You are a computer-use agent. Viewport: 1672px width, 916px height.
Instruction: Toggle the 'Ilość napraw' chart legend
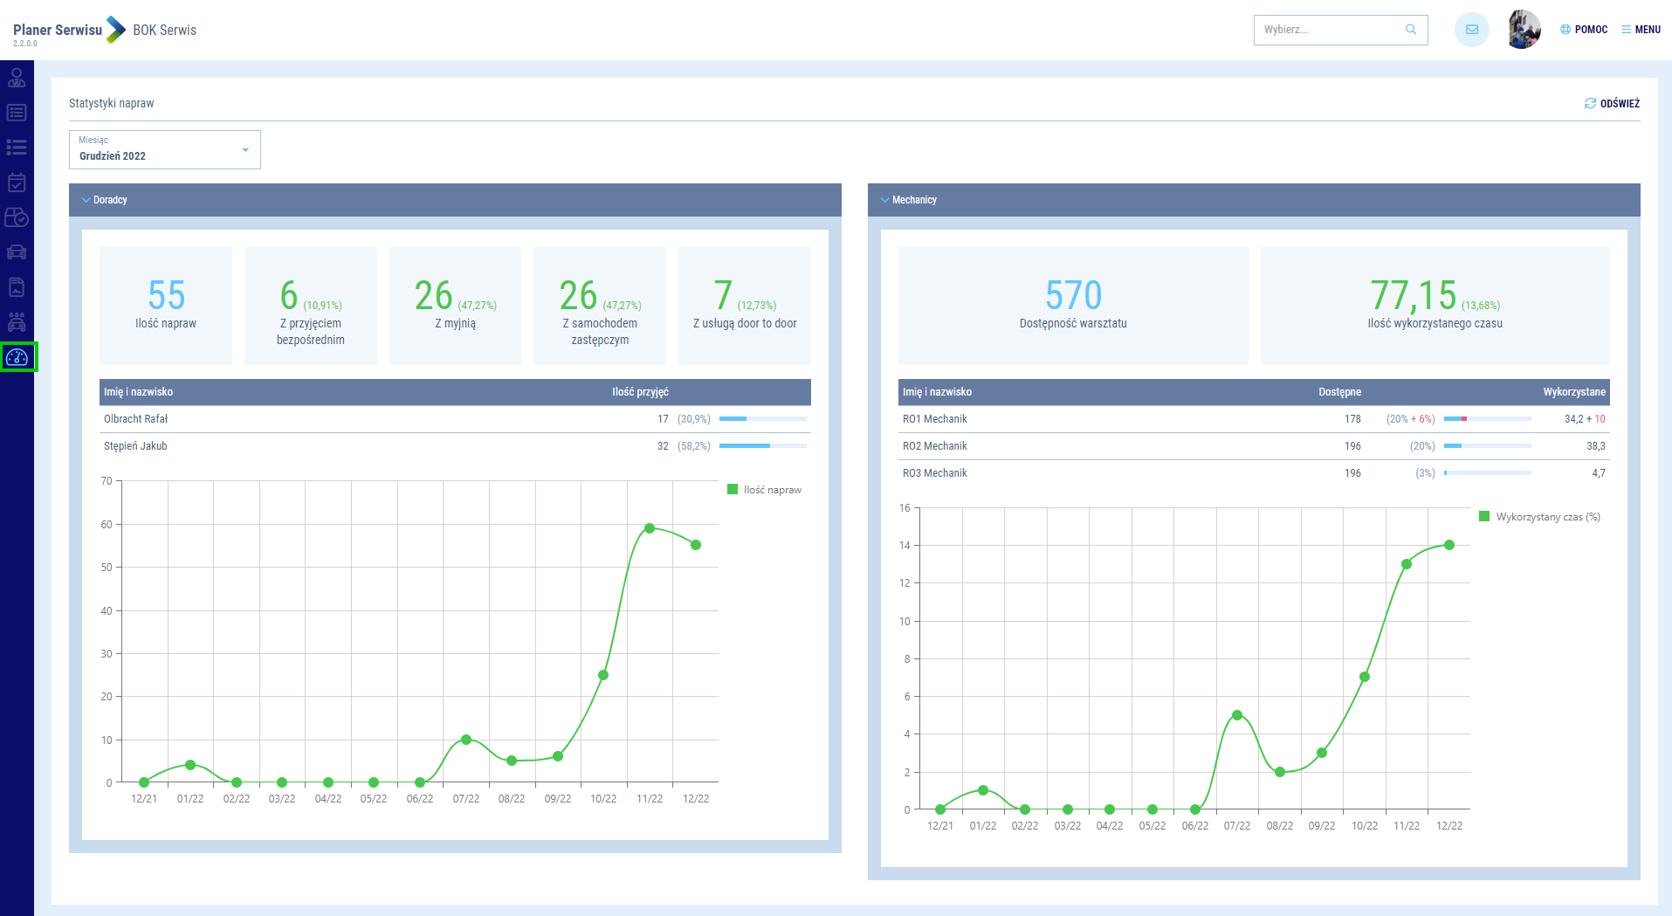coord(764,490)
